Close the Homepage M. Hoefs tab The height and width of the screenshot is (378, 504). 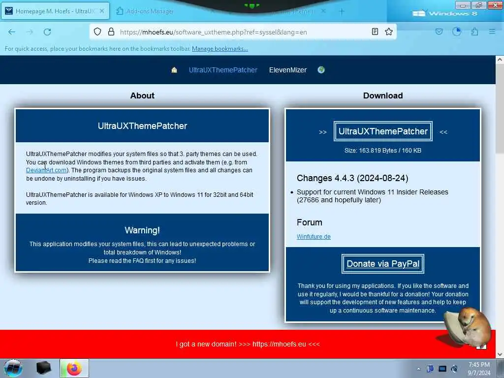(x=102, y=11)
